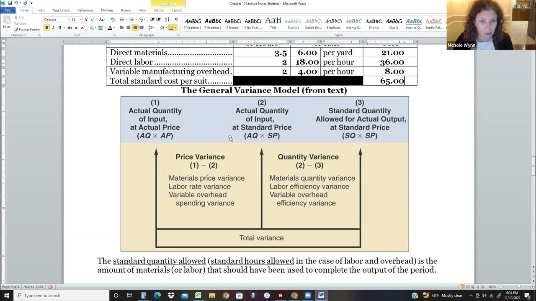Click the Shading fill color button
536x301 pixels.
pyautogui.click(x=162, y=28)
